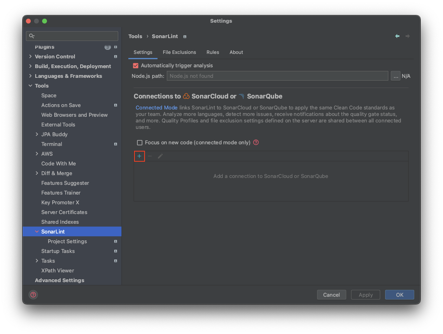The width and height of the screenshot is (443, 334).
Task: Expand the AWS node
Action: (37, 154)
